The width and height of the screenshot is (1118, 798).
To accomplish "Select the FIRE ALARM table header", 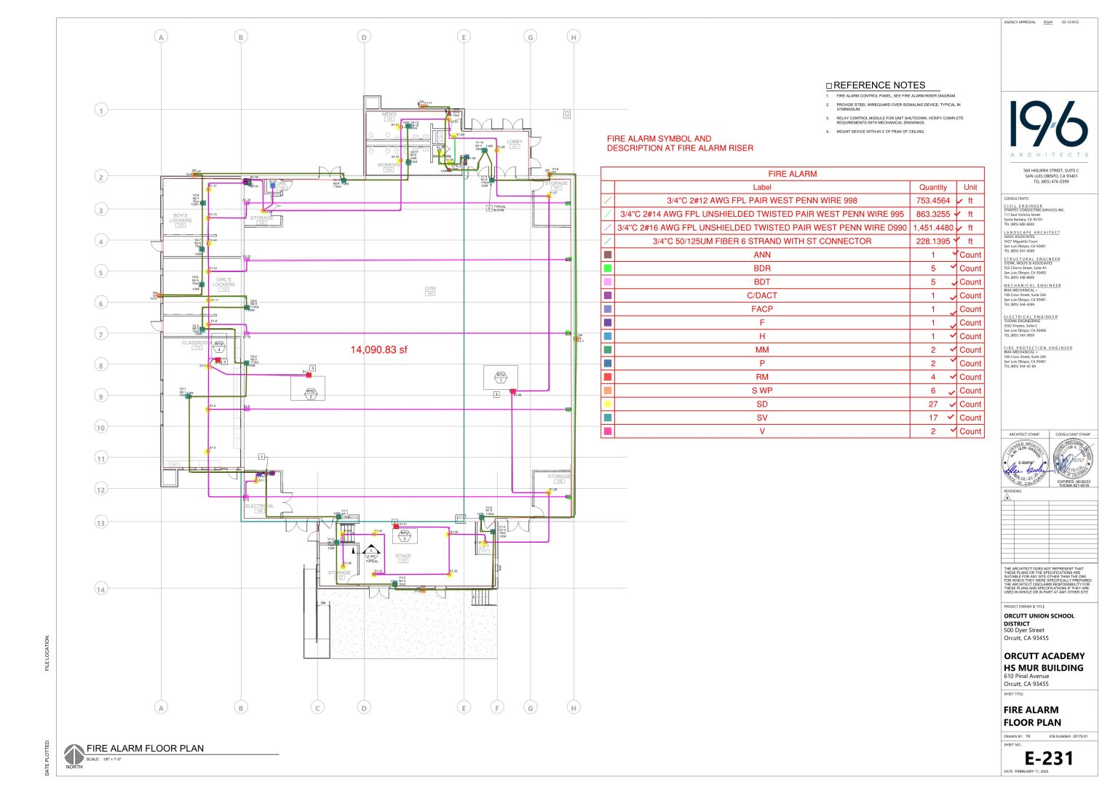I will tap(793, 174).
